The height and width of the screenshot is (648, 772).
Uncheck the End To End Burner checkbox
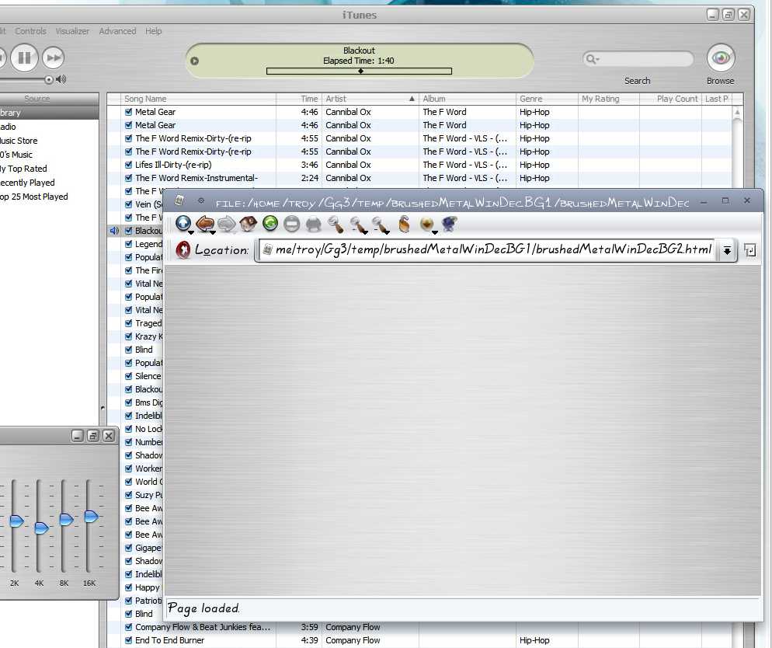pos(128,640)
